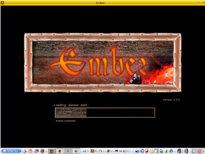This screenshot has height=154, width=205.
Task: Select the Ember window entry in taskbar
Action: tap(95, 151)
